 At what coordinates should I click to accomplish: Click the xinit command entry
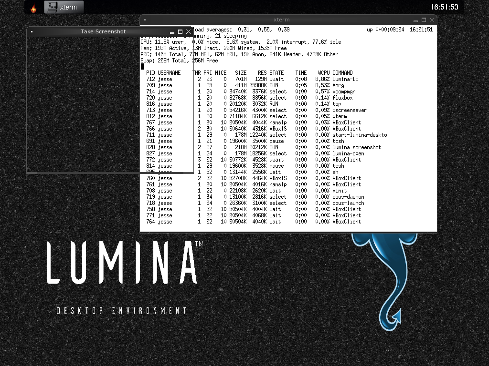click(x=340, y=191)
